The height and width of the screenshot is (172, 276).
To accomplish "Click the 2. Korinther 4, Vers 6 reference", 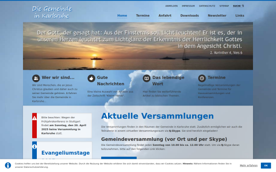I will click(226, 53).
